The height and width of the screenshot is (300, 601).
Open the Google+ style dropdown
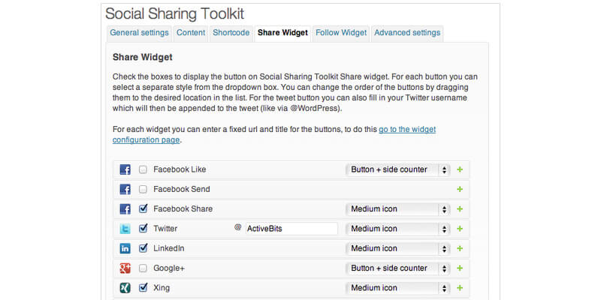(398, 268)
